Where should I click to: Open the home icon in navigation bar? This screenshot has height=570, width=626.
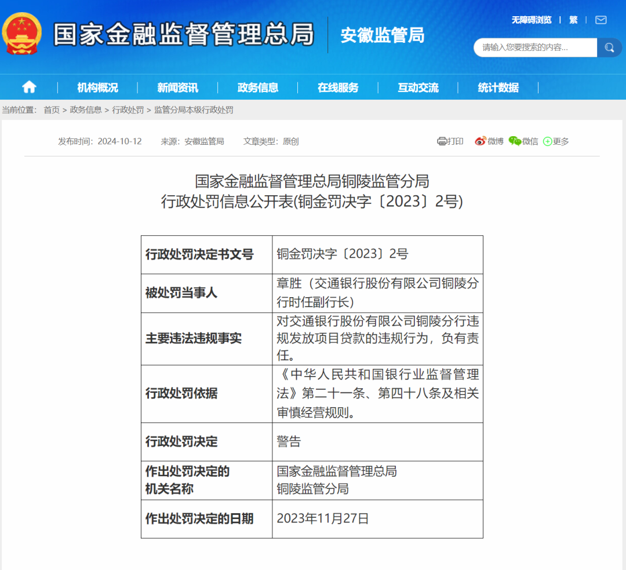[x=29, y=87]
